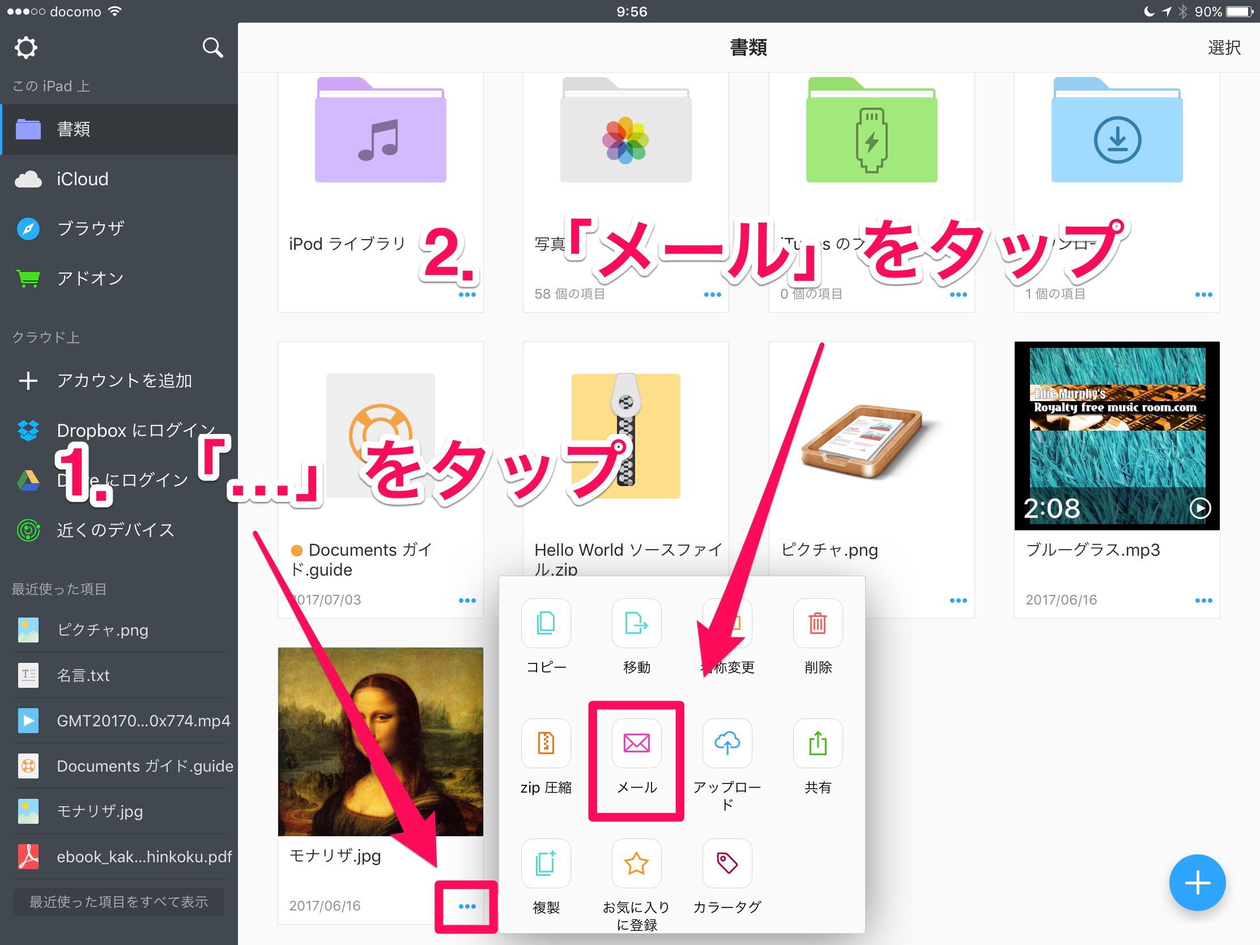Tap the search magnifier icon
Viewport: 1260px width, 945px height.
(212, 47)
